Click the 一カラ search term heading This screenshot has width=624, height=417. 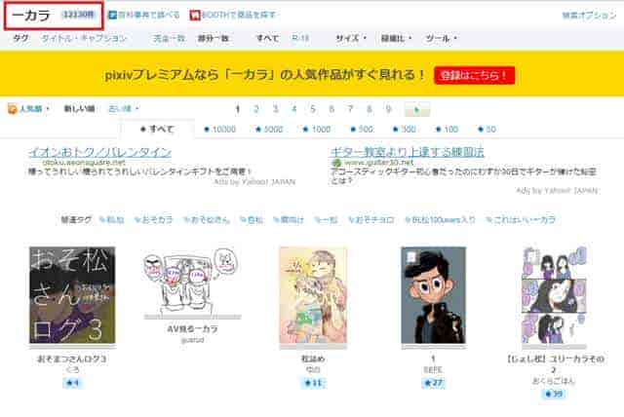pos(31,16)
